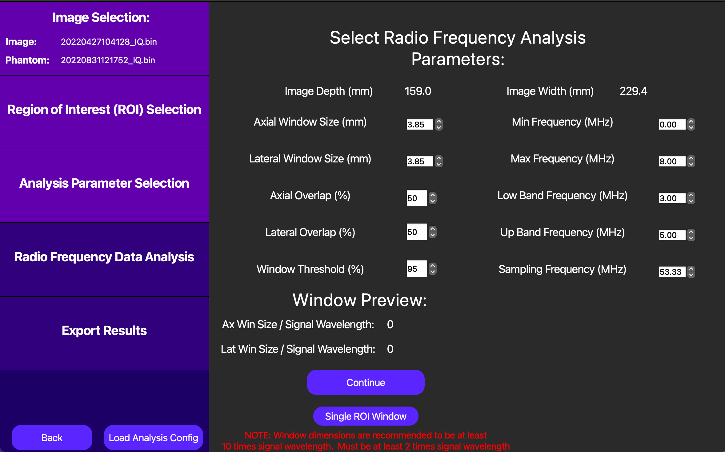Decrease Axial Window Size with down arrow
This screenshot has width=725, height=452.
point(439,127)
